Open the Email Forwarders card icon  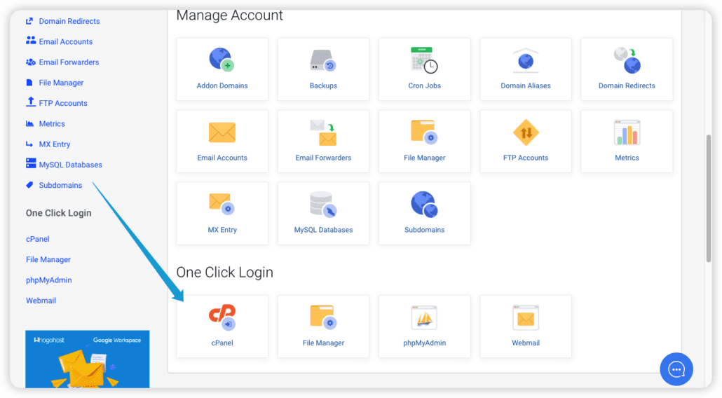point(323,132)
